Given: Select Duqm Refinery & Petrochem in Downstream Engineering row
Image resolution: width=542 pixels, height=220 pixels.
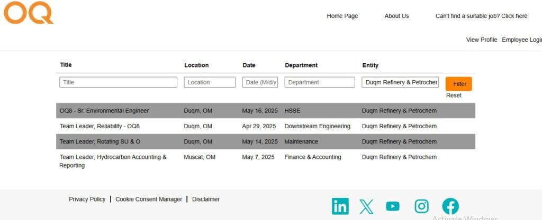Looking at the screenshot, I should [399, 126].
